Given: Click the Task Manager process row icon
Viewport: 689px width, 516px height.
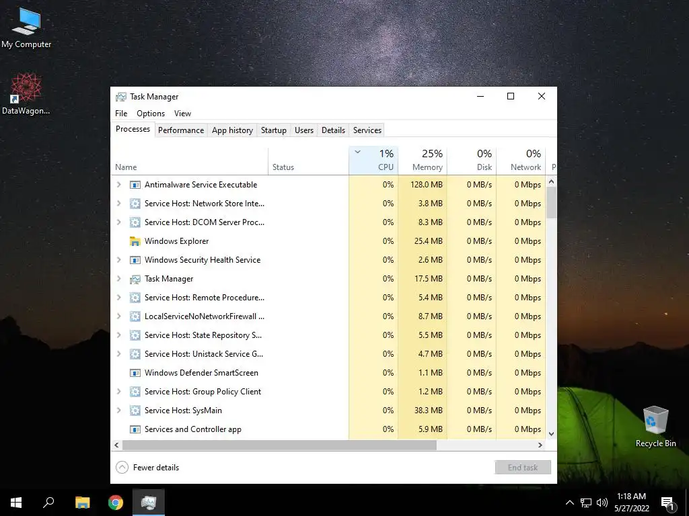Looking at the screenshot, I should click(x=135, y=279).
